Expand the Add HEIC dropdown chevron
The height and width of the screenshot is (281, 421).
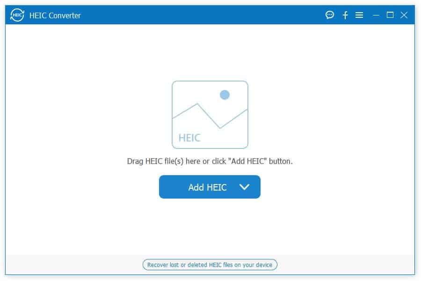pyautogui.click(x=244, y=187)
